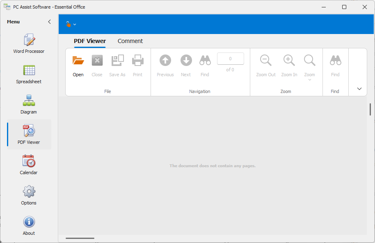
Task: Launch the Spreadsheet module
Action: coord(29,74)
